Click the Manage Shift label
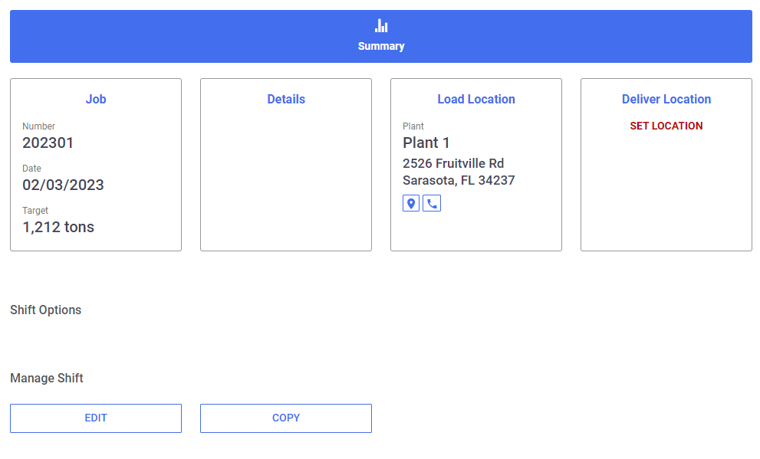This screenshot has width=760, height=459. tap(47, 378)
